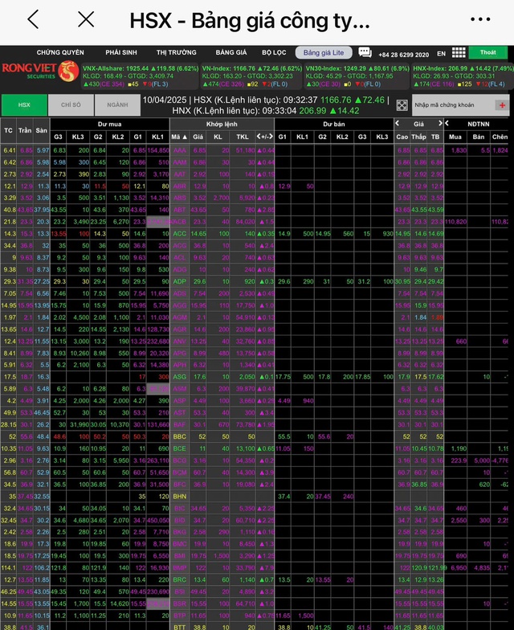Open the CHỨNG QUYỀN menu
This screenshot has width=514, height=630.
click(60, 53)
